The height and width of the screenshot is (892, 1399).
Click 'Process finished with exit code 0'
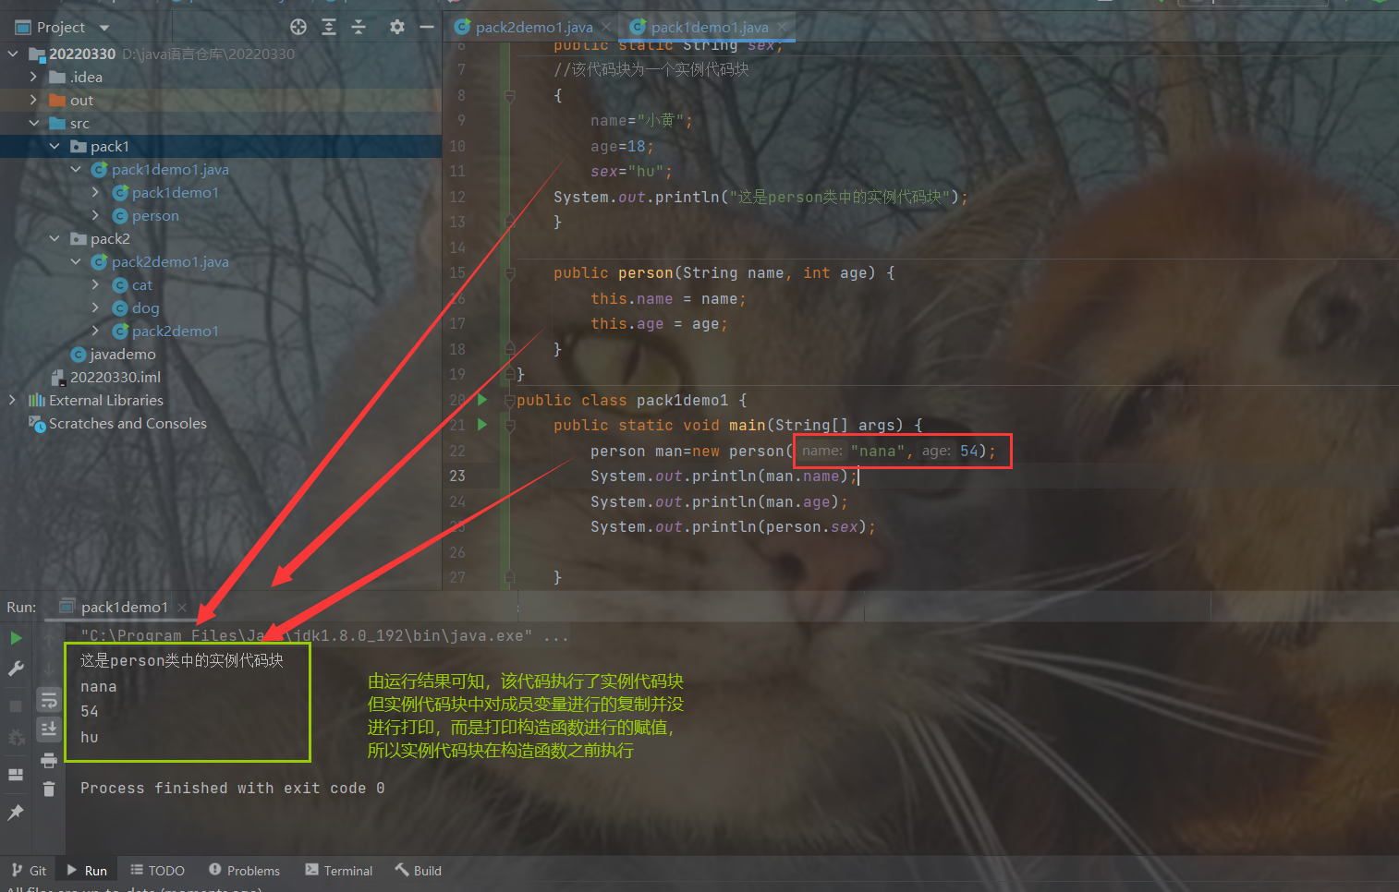coord(232,789)
